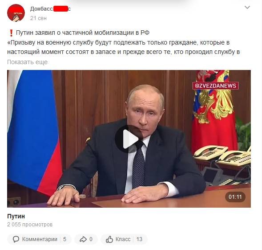Like the post with Класс
The image size is (262, 250).
click(123, 239)
